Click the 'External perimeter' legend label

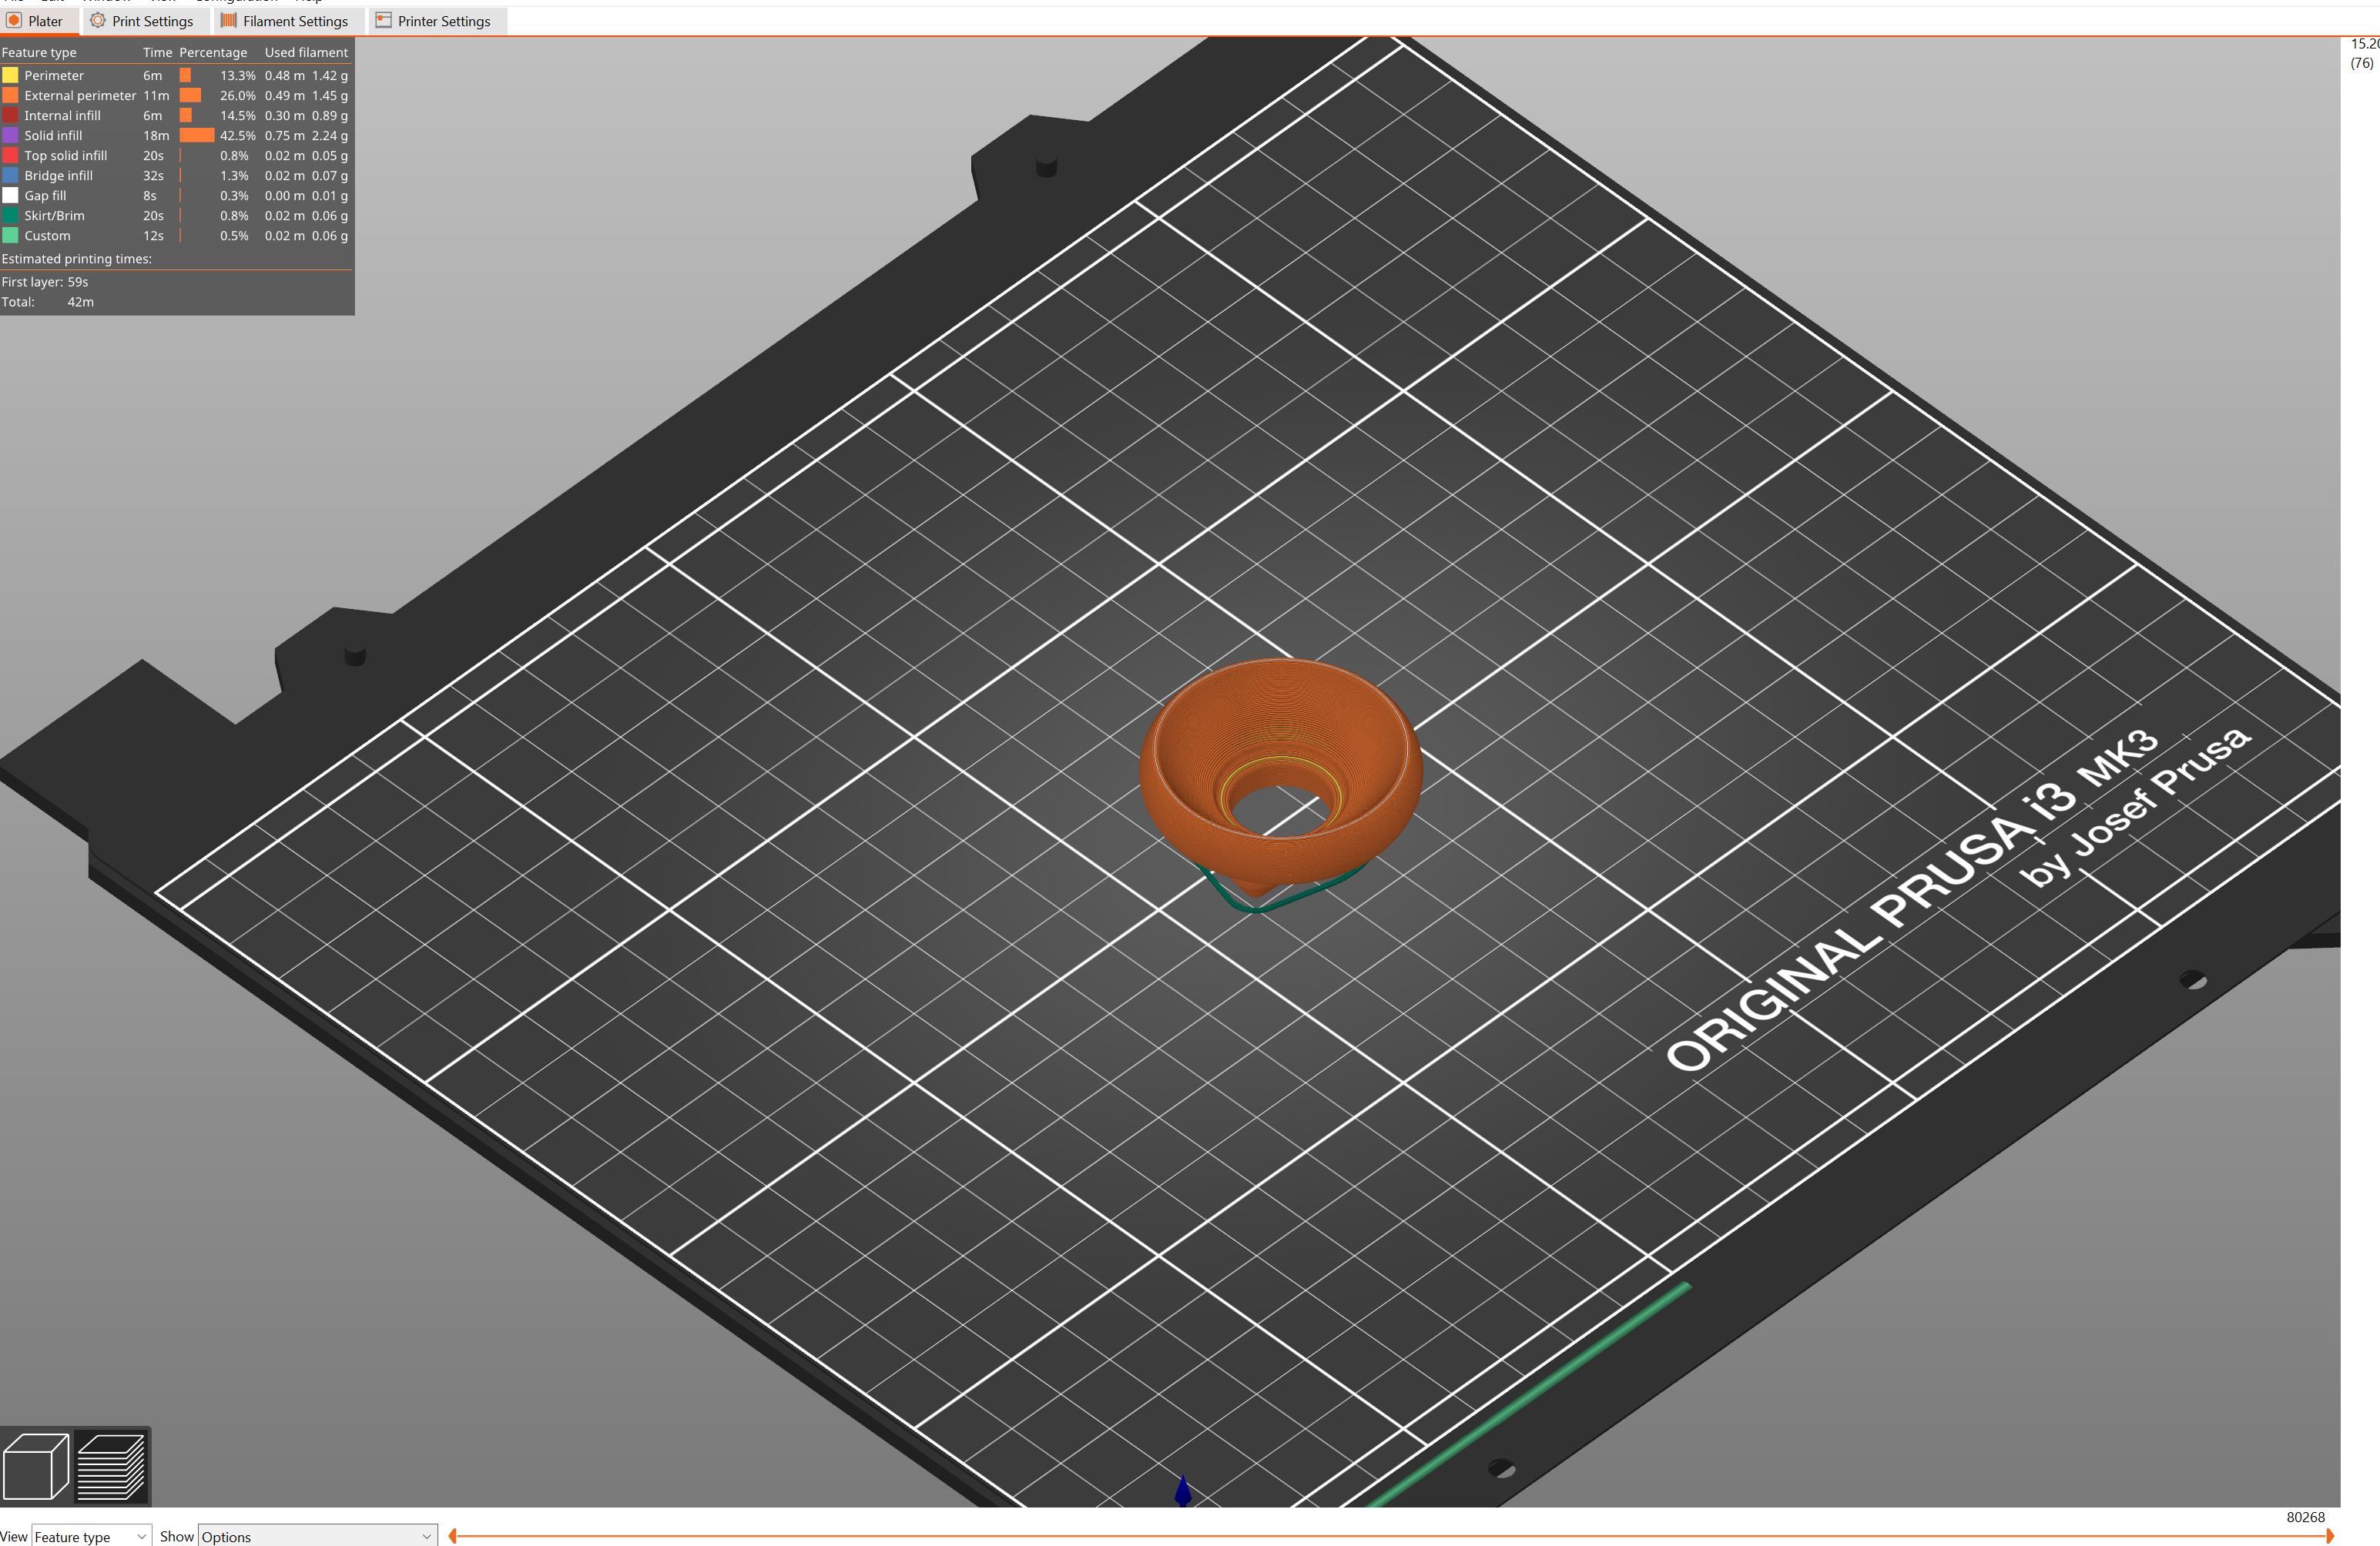pos(80,95)
